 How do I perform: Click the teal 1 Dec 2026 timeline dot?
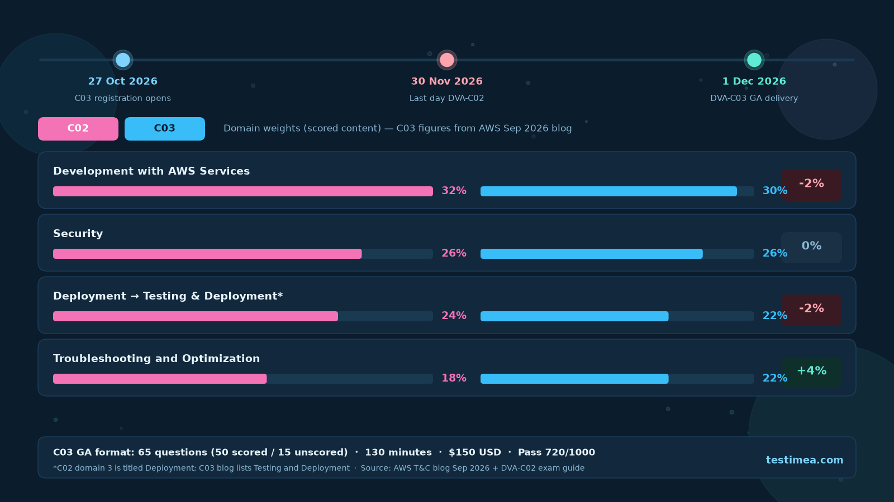click(x=754, y=60)
